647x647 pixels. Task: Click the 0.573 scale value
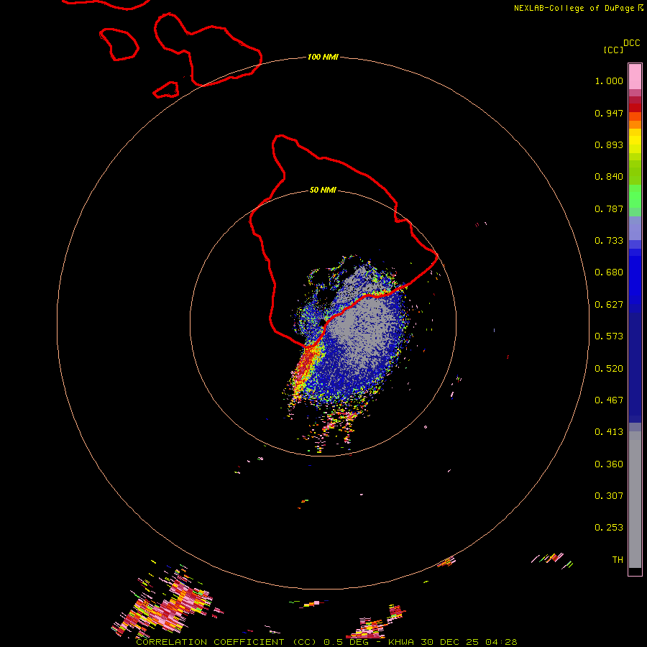(609, 336)
